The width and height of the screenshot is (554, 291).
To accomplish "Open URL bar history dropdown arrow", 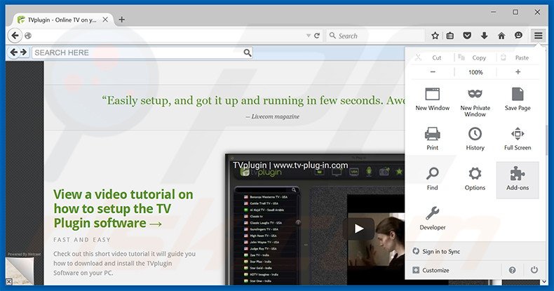I will coord(309,36).
